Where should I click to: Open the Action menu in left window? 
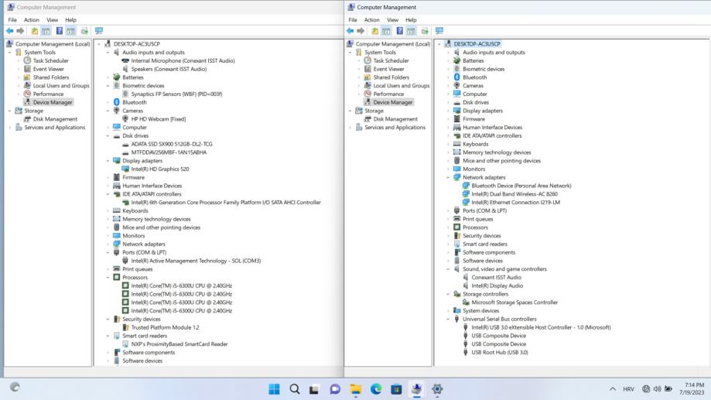(x=31, y=19)
